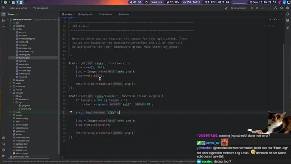291x164 pixels.
Task: Switch to the Kernel.php tab
Action: 105,14
